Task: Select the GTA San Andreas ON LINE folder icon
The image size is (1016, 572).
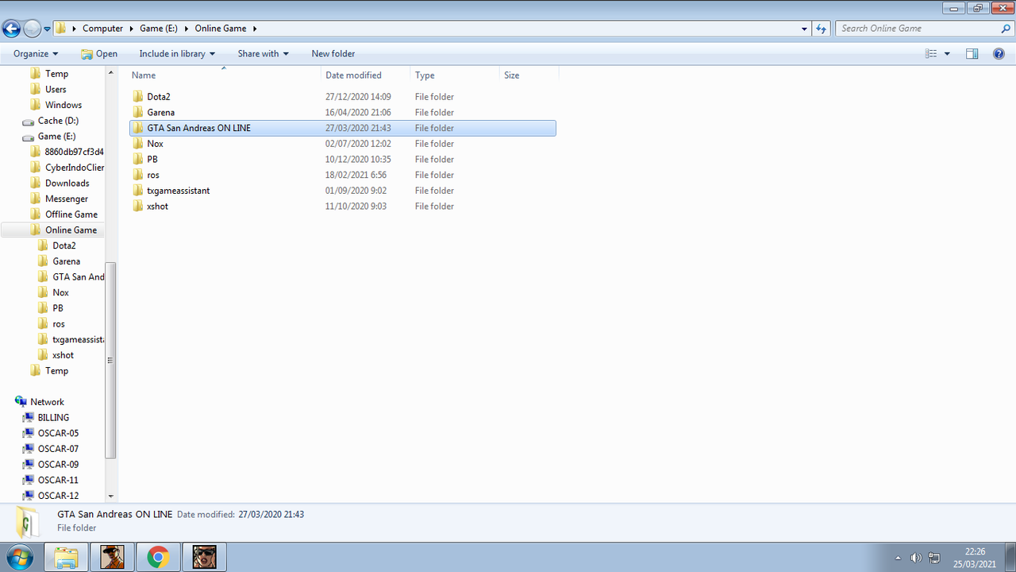Action: (138, 128)
